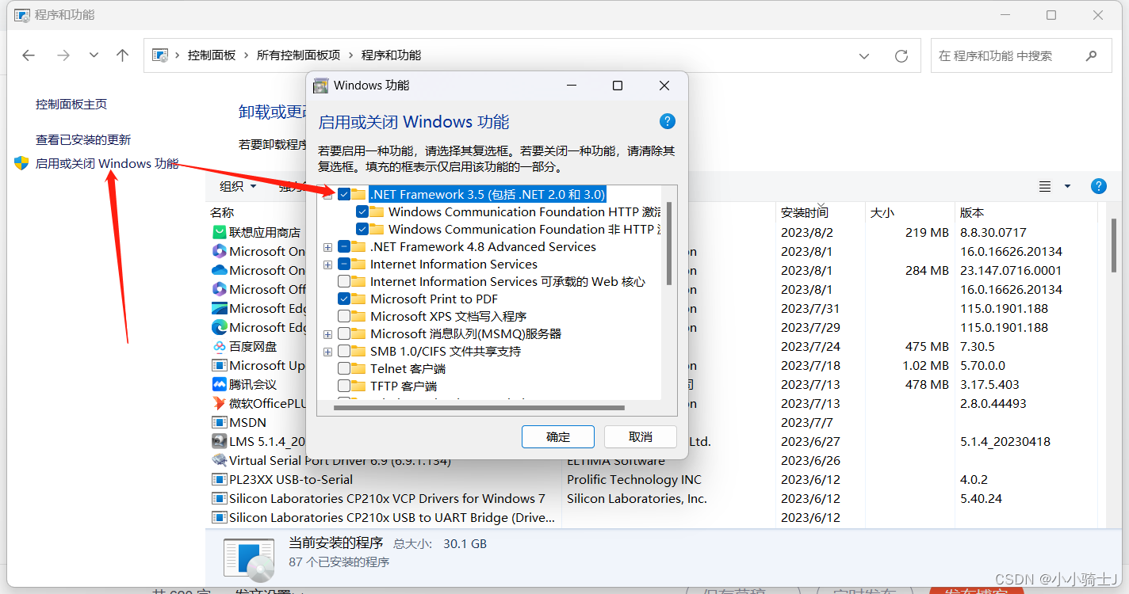Click the program list vertical scrollbar
1129x594 pixels.
pos(1113,244)
